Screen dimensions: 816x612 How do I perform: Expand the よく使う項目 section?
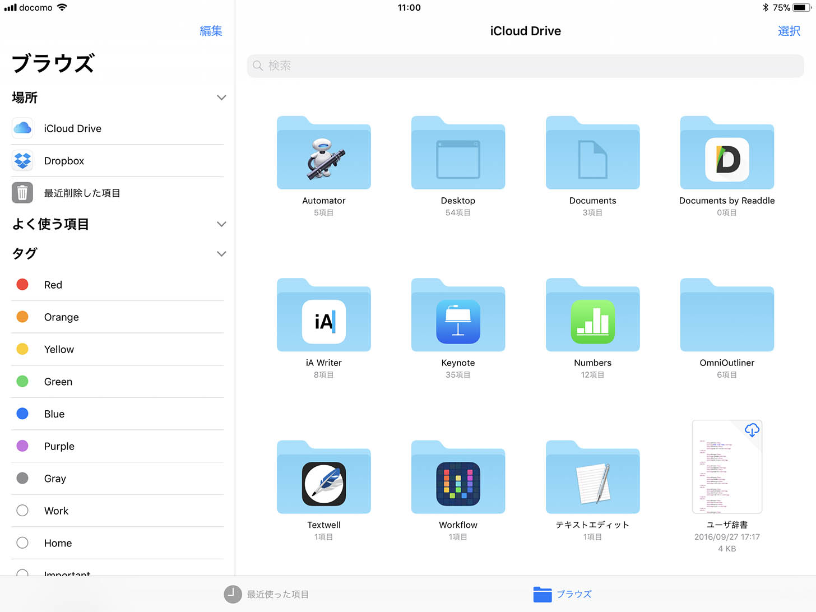[x=221, y=224]
